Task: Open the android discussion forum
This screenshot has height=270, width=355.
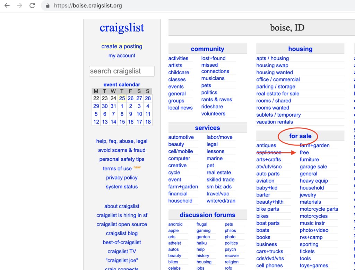Action: click(175, 224)
